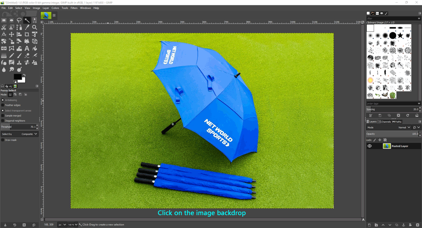
Task: Click the Create new layer icon
Action: (369, 225)
